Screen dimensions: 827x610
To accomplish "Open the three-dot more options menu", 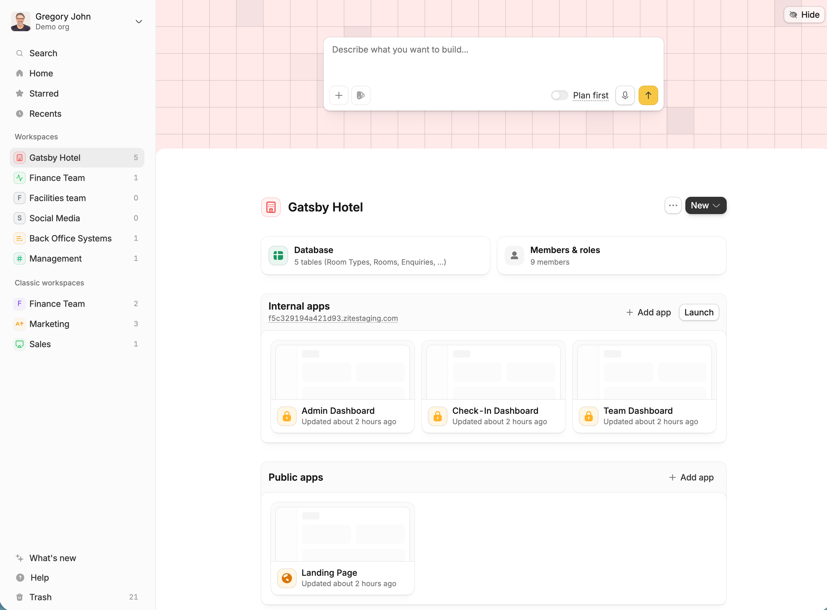I will 673,205.
